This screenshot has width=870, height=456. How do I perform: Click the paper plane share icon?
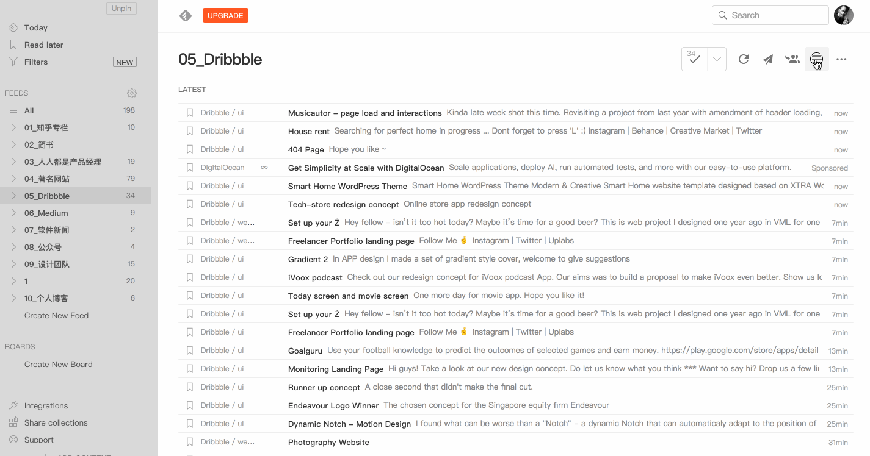tap(768, 59)
